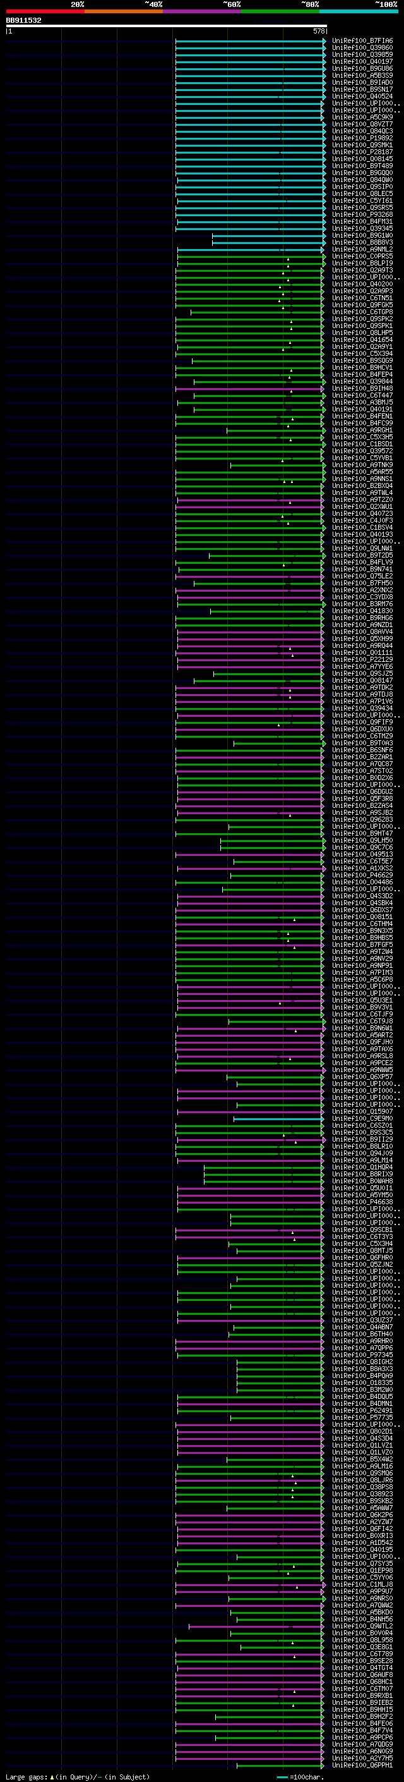The image size is (404, 1782).
Task: Open the UniRef100_Q8LHP5 link
Action: (x=362, y=333)
